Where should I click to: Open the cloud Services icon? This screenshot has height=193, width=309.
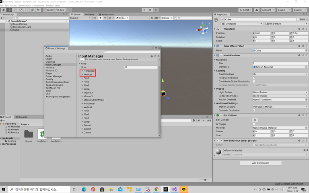(257, 10)
